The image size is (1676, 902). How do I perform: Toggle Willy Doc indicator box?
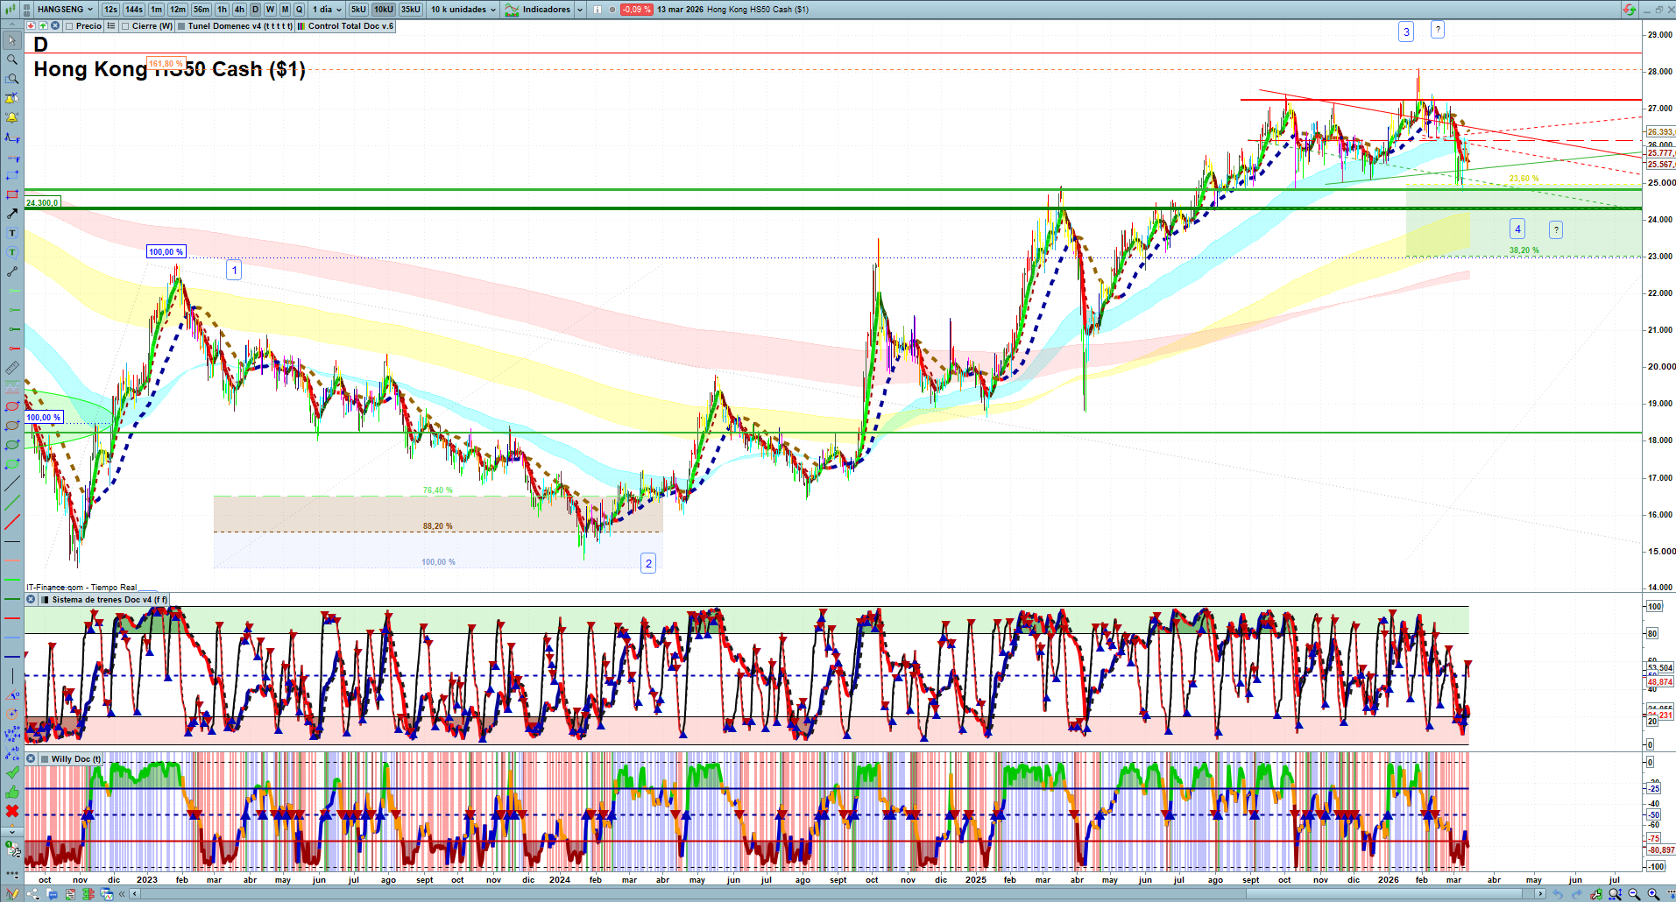(45, 759)
